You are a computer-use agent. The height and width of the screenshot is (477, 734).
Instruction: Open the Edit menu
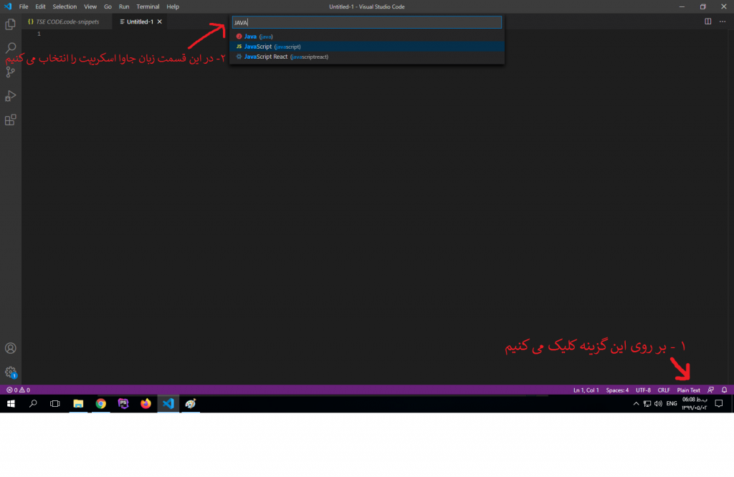pos(40,6)
